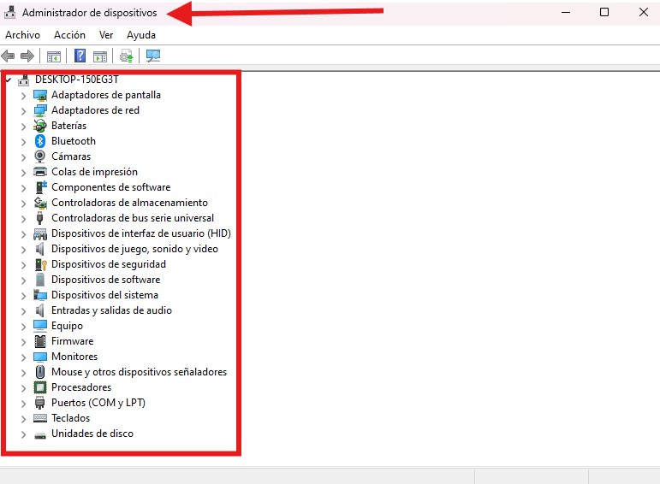Image resolution: width=660 pixels, height=484 pixels.
Task: Click the Puertos (COM y LPT) icon
Action: 40,403
